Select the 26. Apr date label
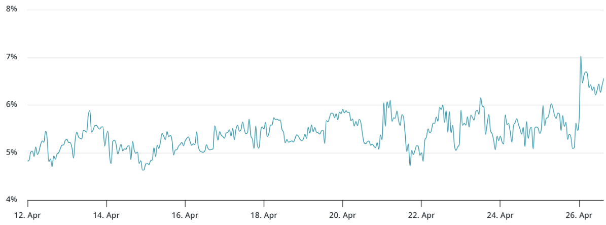 coord(579,215)
